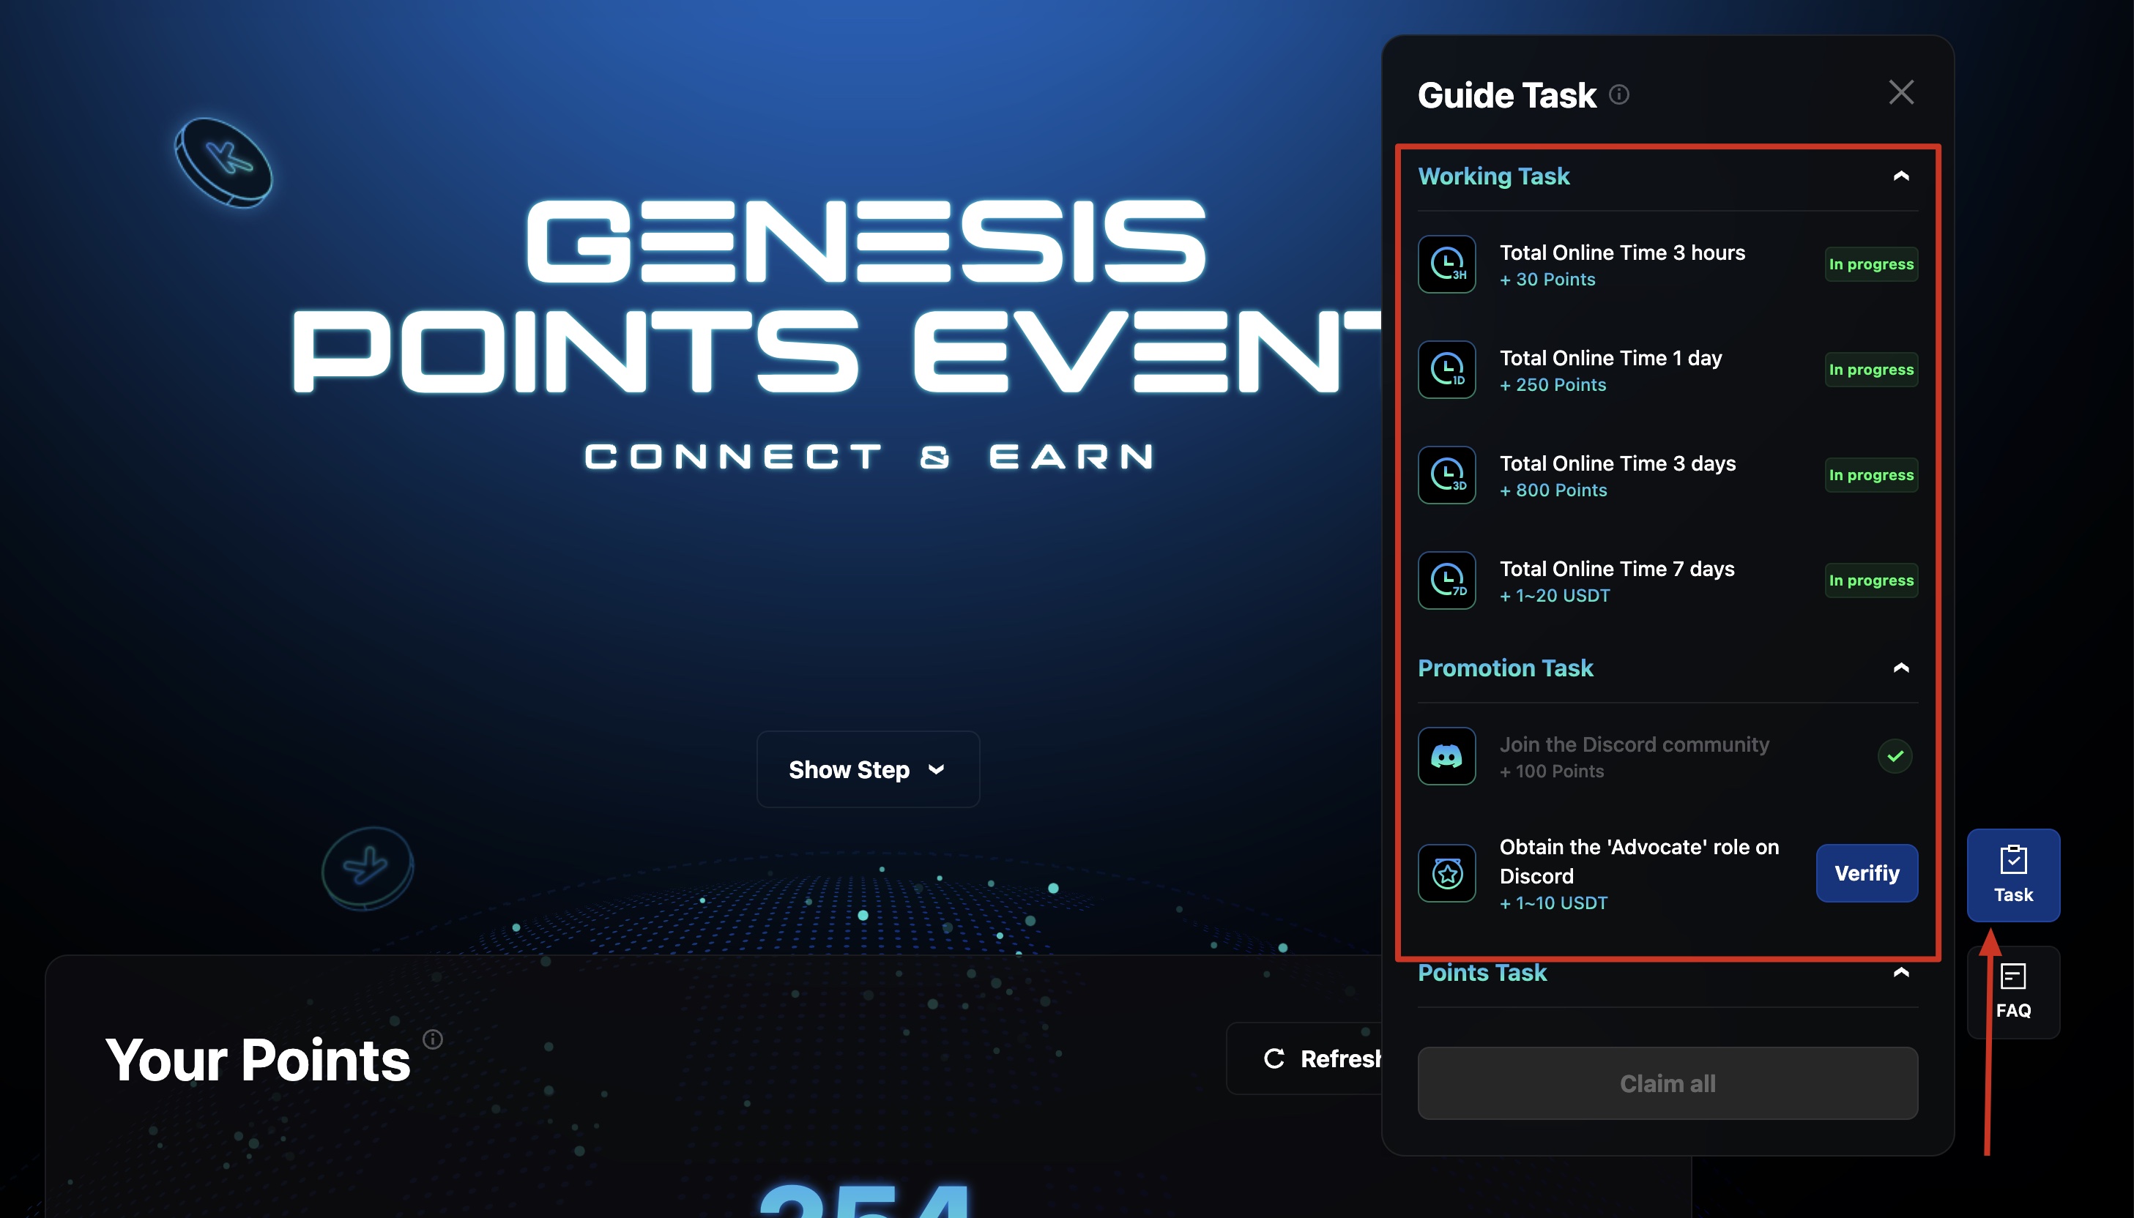Click In progress status for 7 days task
The height and width of the screenshot is (1218, 2134).
point(1871,580)
